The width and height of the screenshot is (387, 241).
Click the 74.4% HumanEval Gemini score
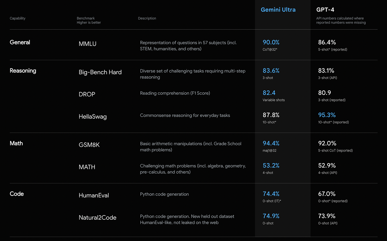coord(271,194)
